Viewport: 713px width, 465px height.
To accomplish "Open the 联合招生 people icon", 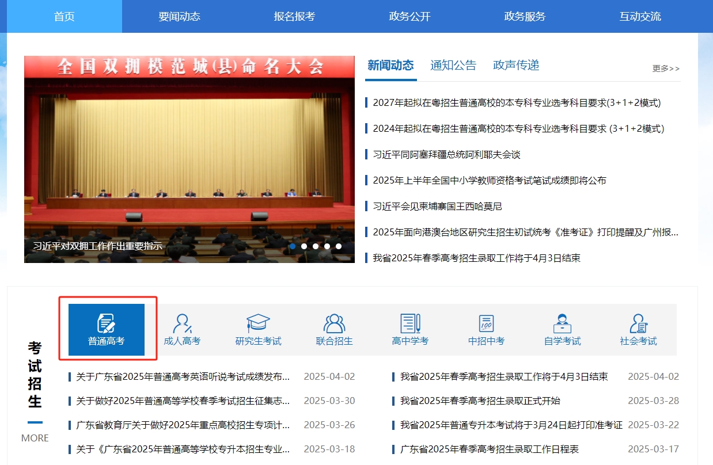I will click(x=334, y=323).
